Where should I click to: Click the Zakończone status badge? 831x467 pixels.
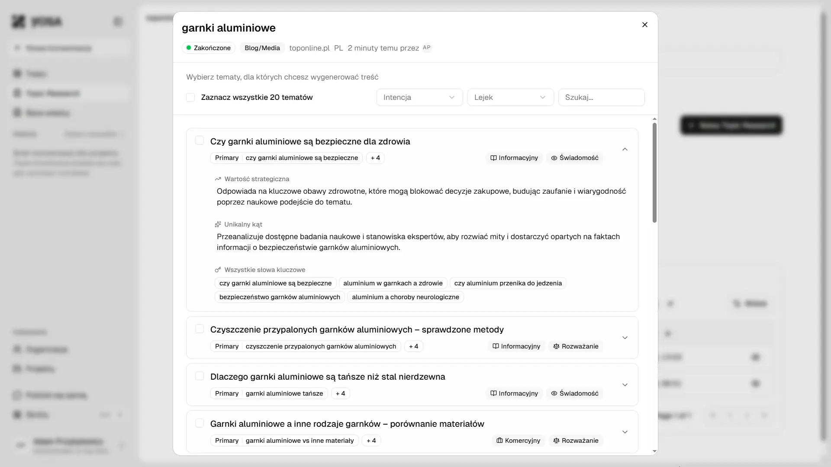point(209,48)
